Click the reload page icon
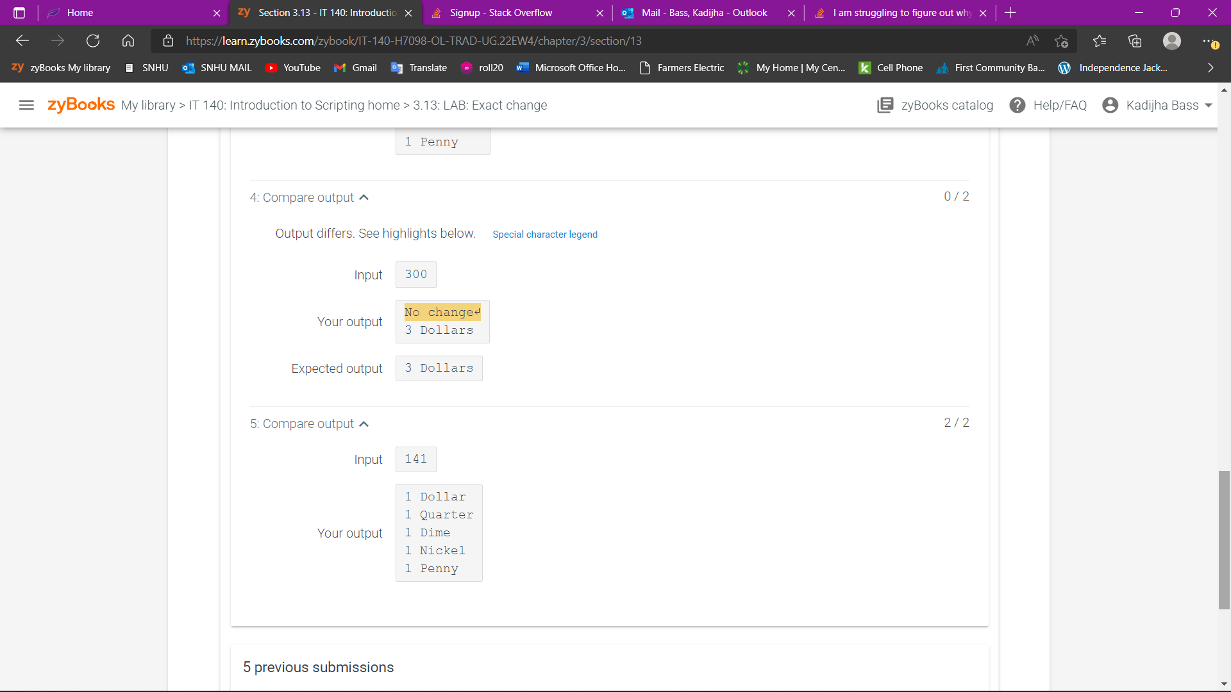Image resolution: width=1231 pixels, height=692 pixels. point(93,40)
